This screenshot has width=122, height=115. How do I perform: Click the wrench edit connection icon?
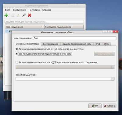click(24, 15)
